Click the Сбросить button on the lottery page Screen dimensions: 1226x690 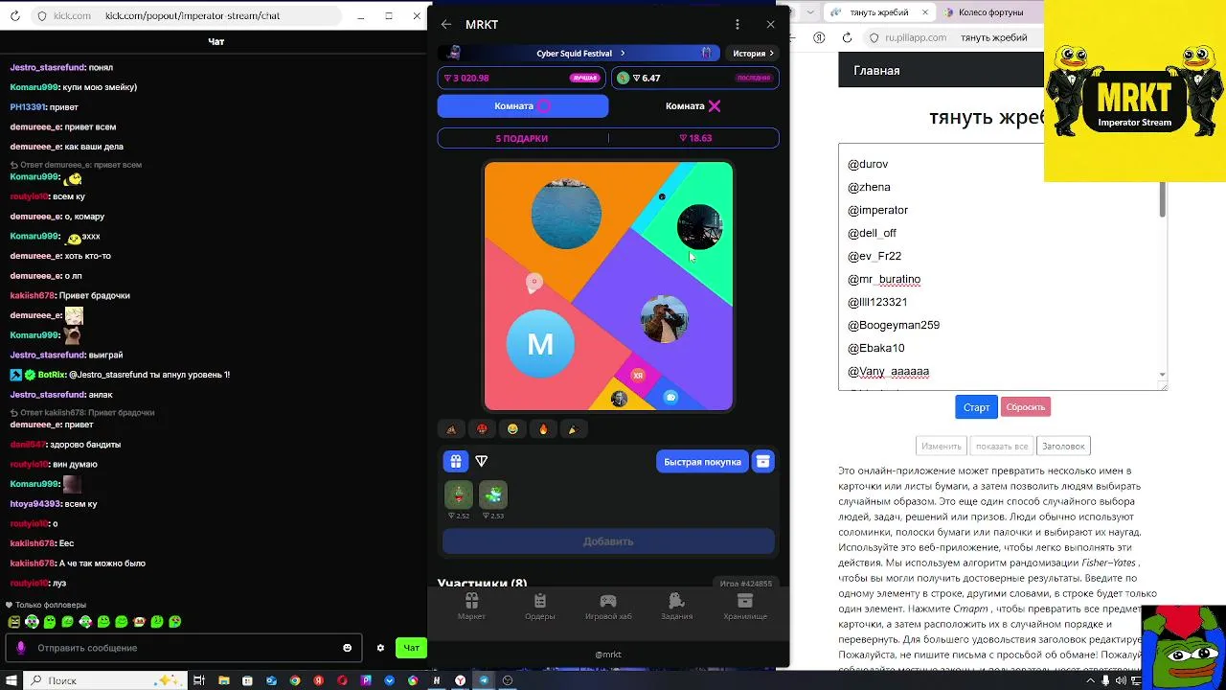coord(1026,407)
